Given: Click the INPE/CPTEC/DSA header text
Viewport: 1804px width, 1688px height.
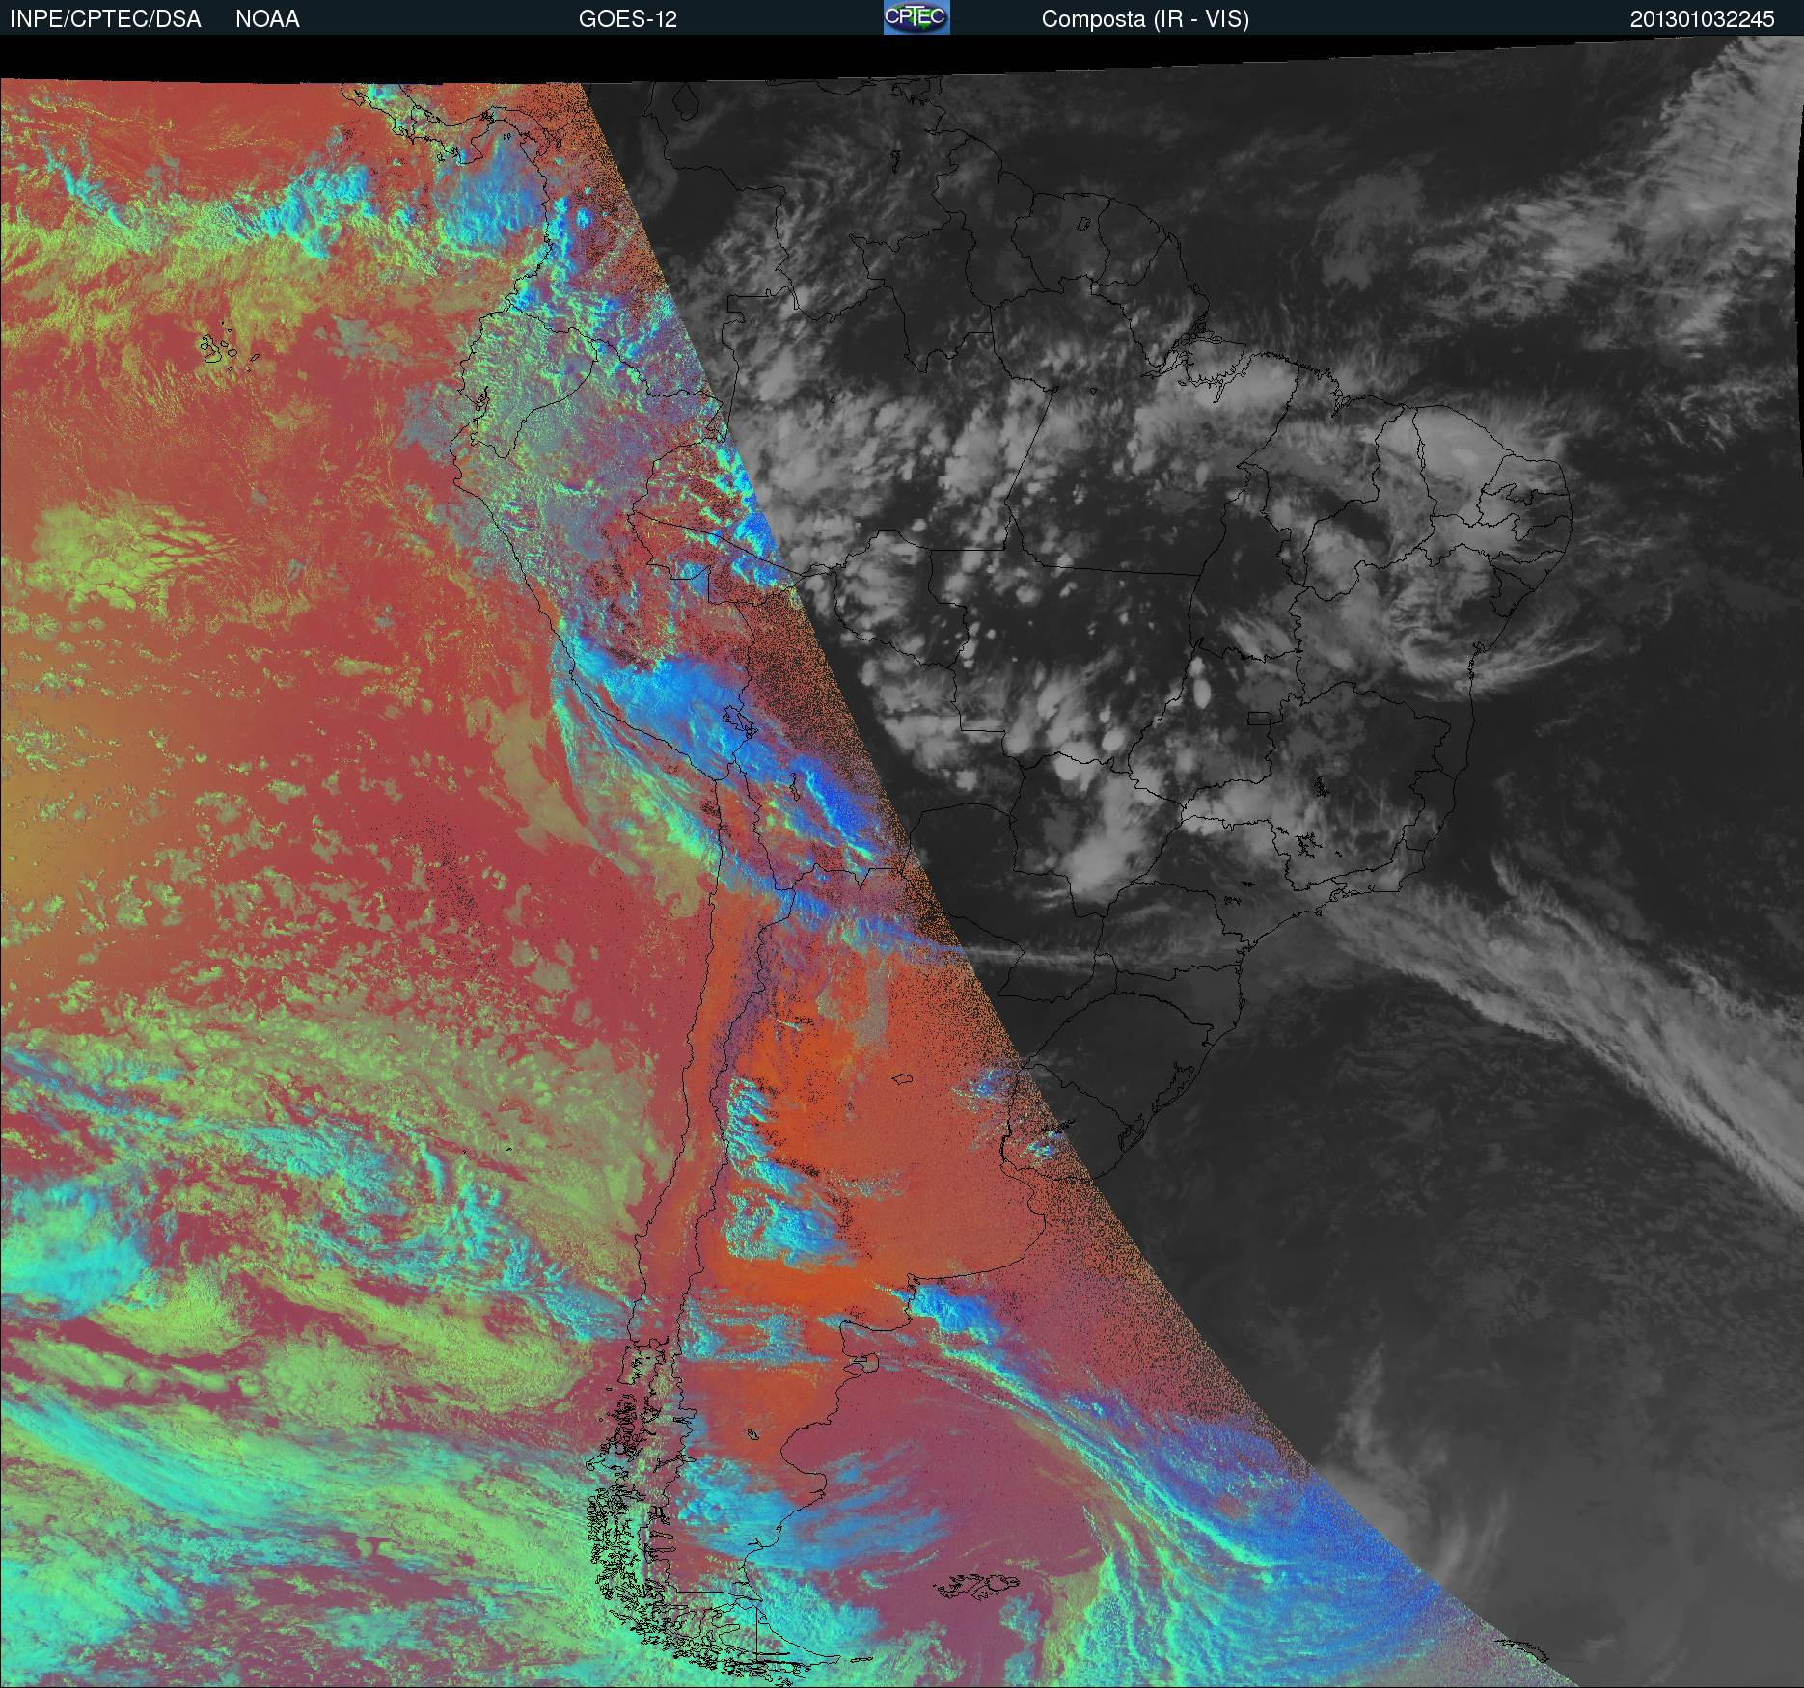Looking at the screenshot, I should tap(105, 19).
